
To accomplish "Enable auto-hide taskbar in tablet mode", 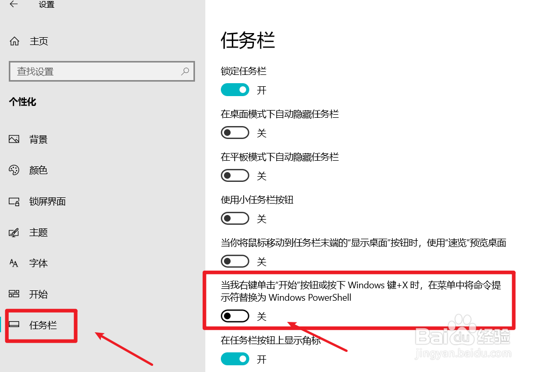I will pyautogui.click(x=235, y=175).
